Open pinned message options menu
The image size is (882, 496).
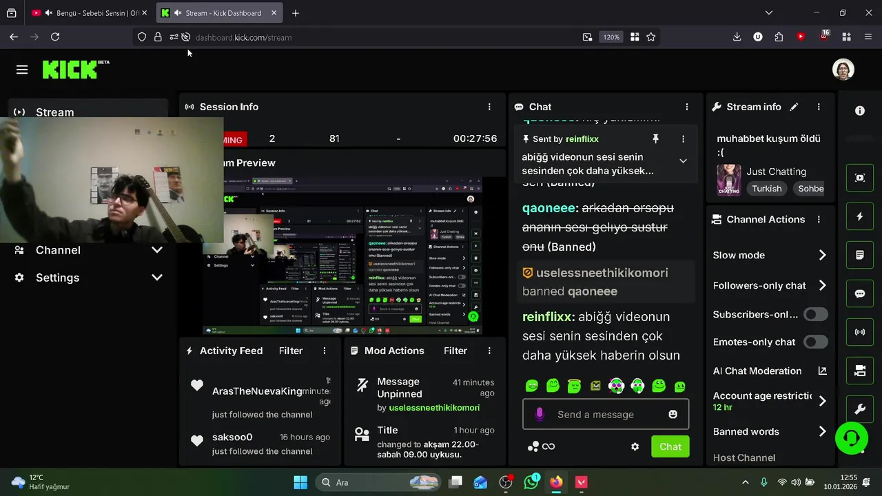(x=683, y=139)
